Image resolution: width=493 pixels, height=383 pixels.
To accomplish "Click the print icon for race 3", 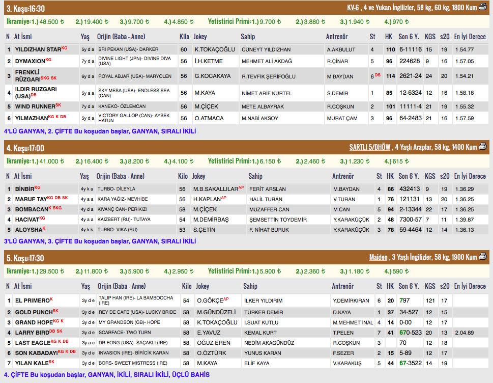I will [x=482, y=7].
